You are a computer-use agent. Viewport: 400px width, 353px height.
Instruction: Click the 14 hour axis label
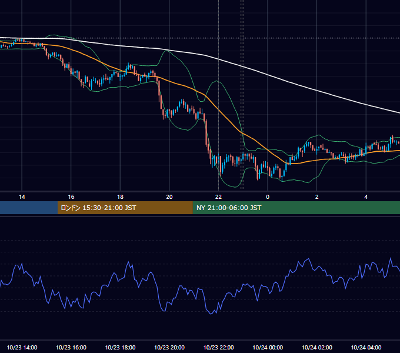pos(22,197)
